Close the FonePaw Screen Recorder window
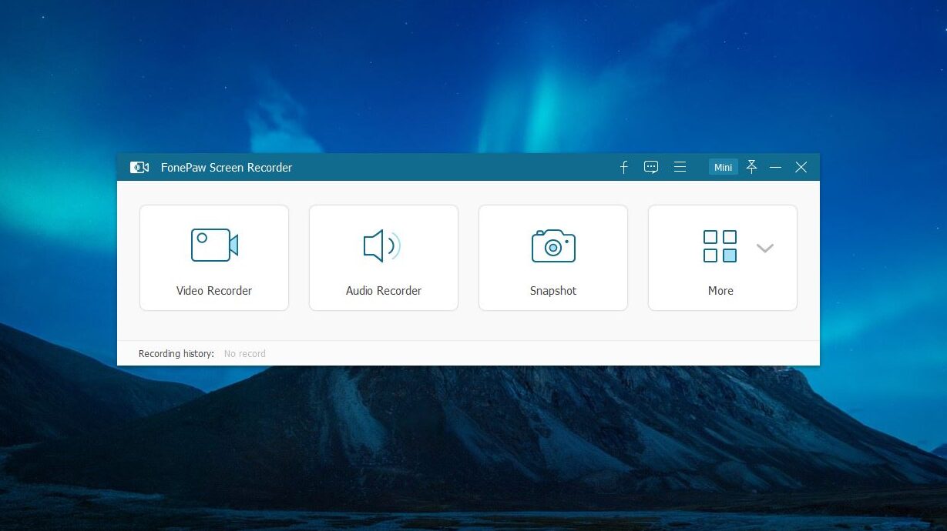 [x=801, y=167]
